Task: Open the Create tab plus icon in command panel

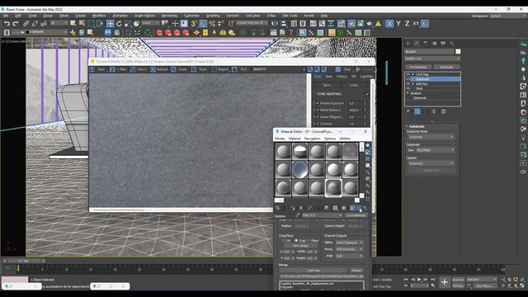Action: point(408,44)
